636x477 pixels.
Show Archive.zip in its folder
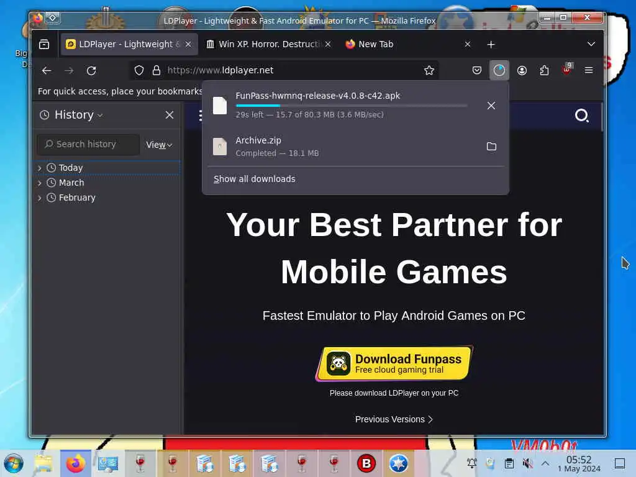pyautogui.click(x=491, y=147)
